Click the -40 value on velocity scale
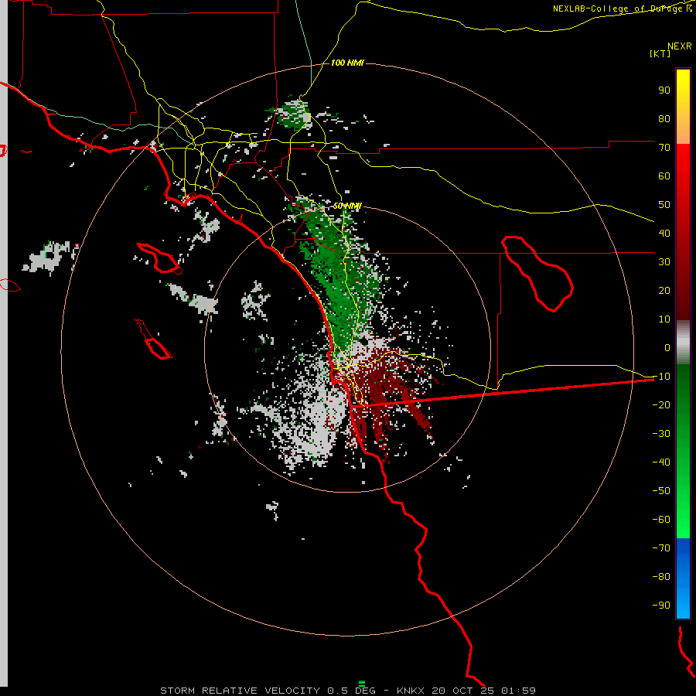The image size is (696, 696). point(661,462)
